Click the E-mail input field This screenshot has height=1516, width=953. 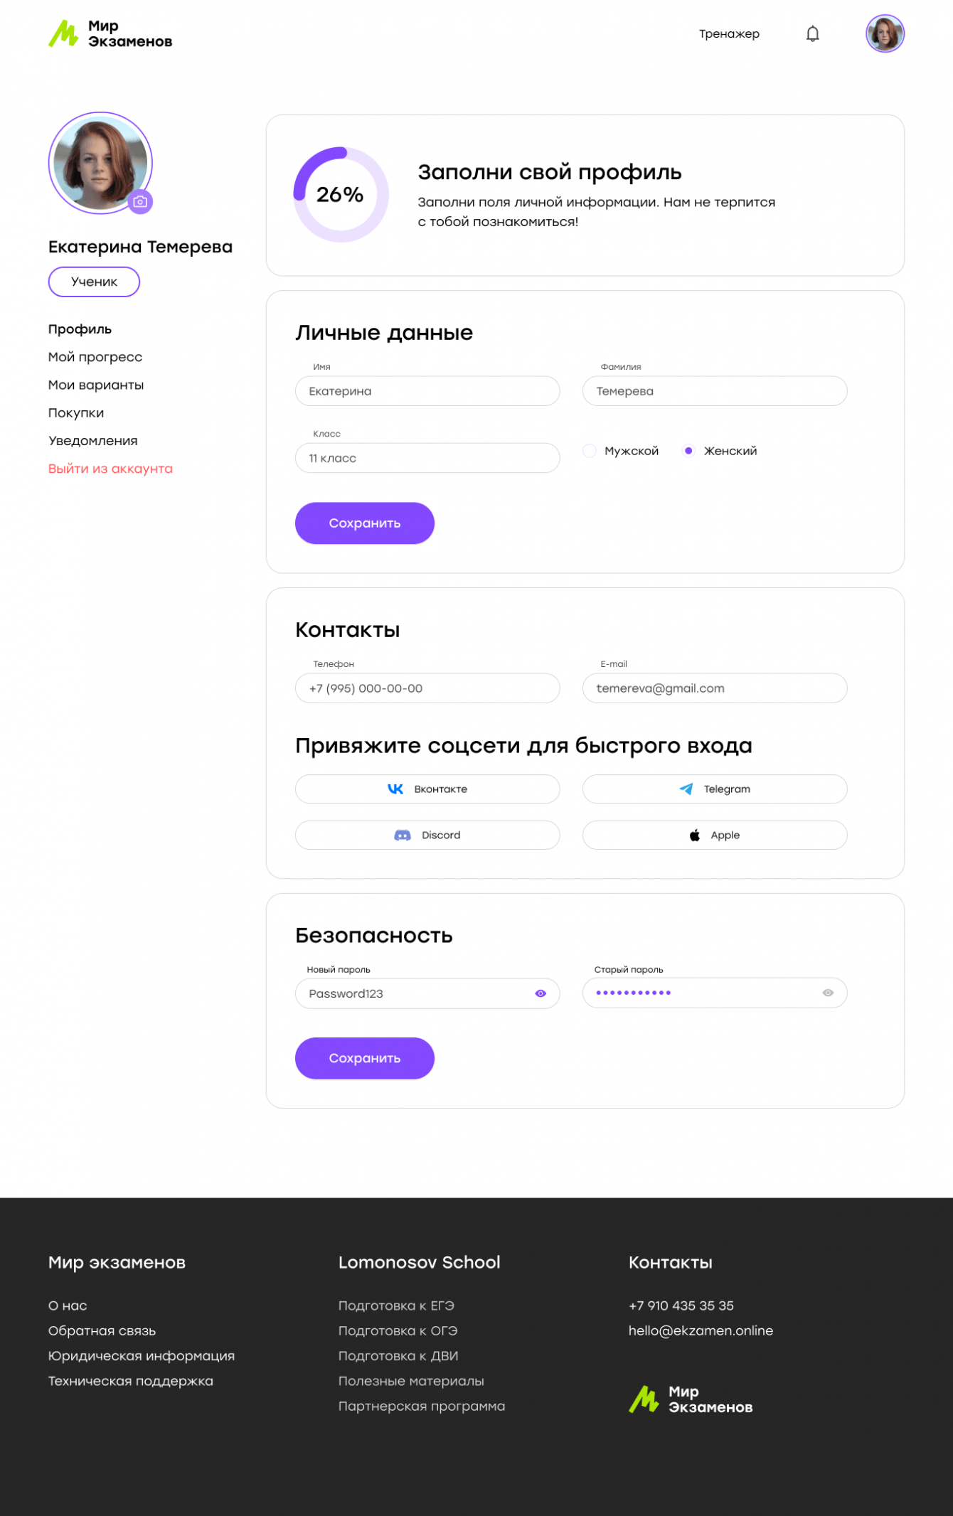715,688
